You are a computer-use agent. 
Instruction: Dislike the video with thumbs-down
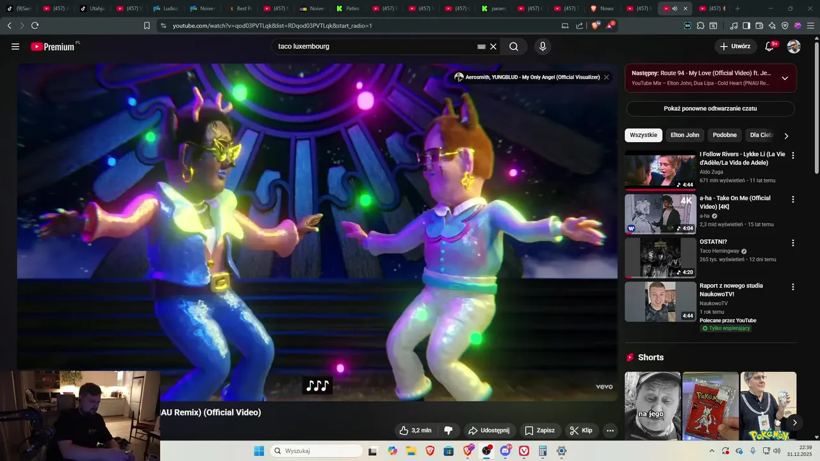tap(448, 430)
